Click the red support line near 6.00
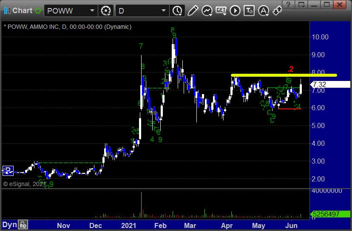352x231 pixels. tap(290, 109)
